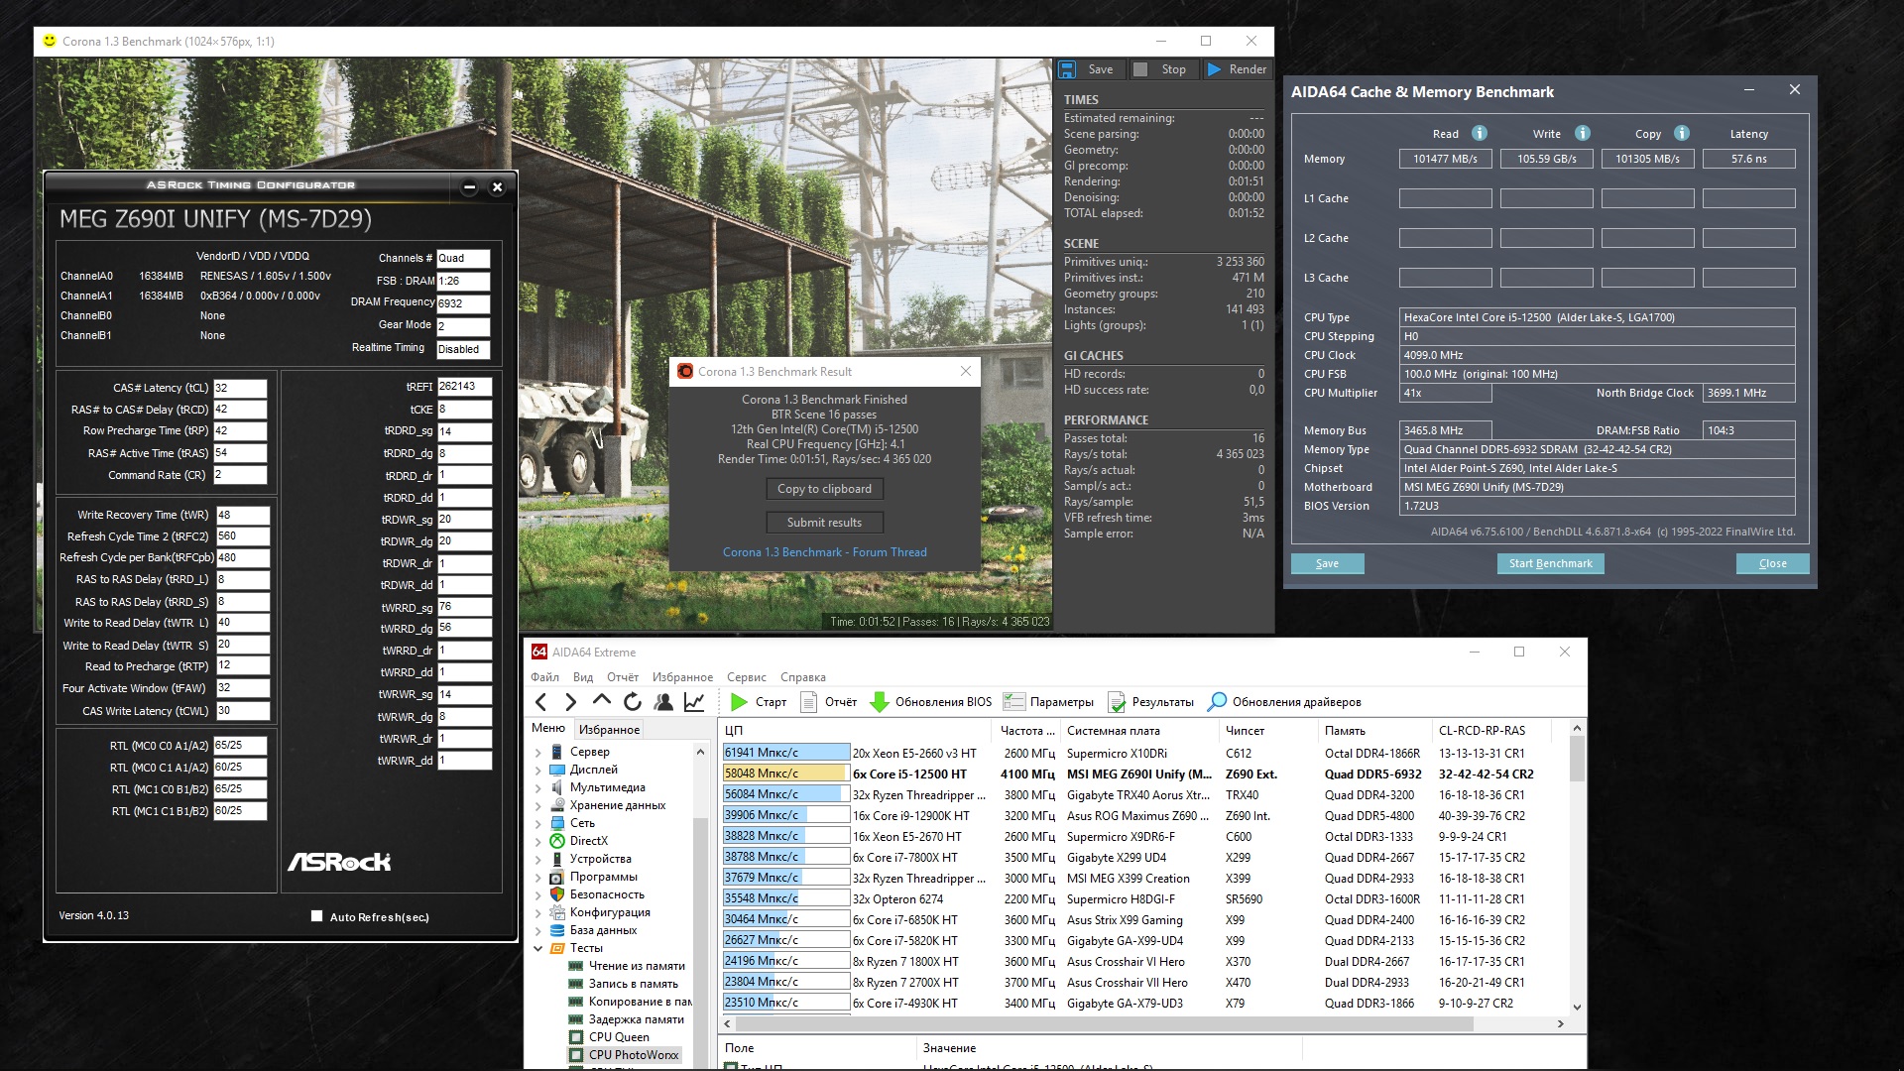
Task: Collapse the Тесты tree node
Action: [x=538, y=948]
